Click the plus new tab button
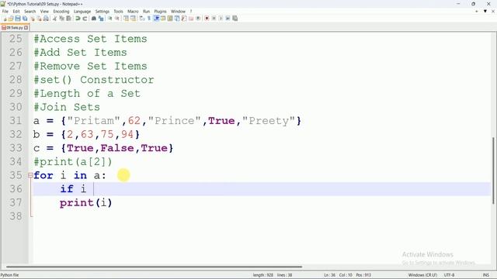This screenshot has height=279, width=497. coord(476,12)
